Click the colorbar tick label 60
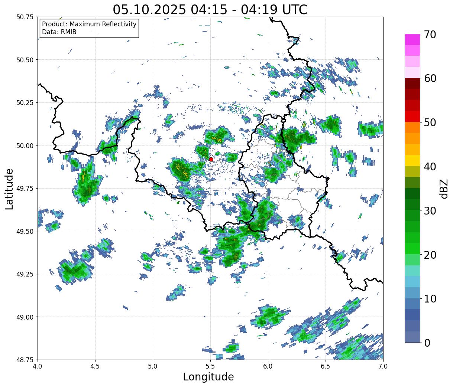The height and width of the screenshot is (386, 453). tap(430, 78)
